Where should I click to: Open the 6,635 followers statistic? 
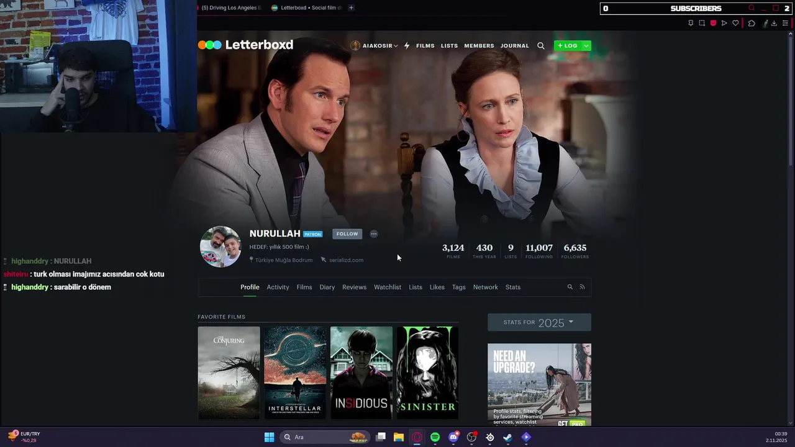point(575,251)
